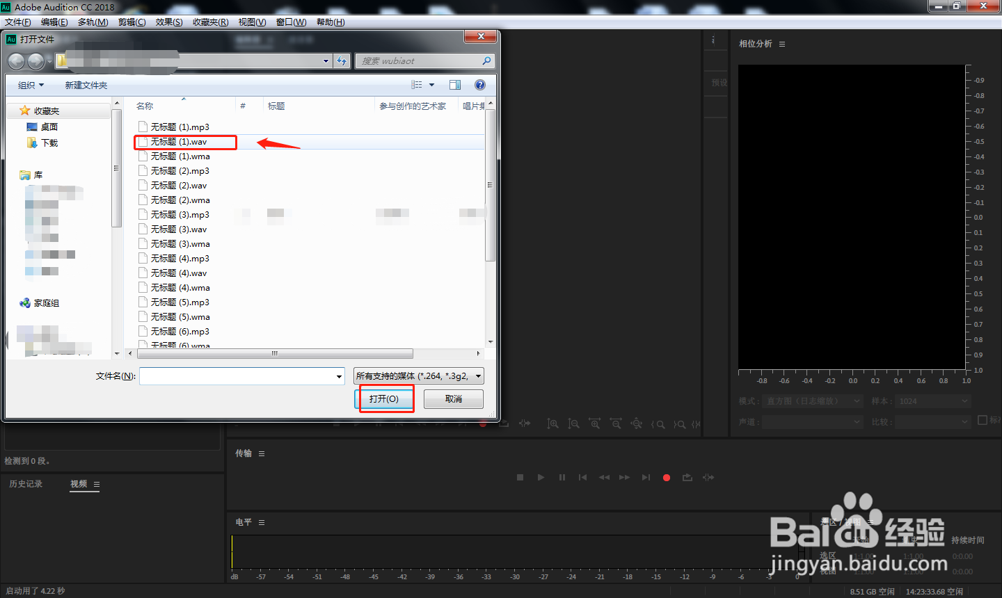The width and height of the screenshot is (1002, 598).
Task: Open the Clip menu
Action: [132, 22]
